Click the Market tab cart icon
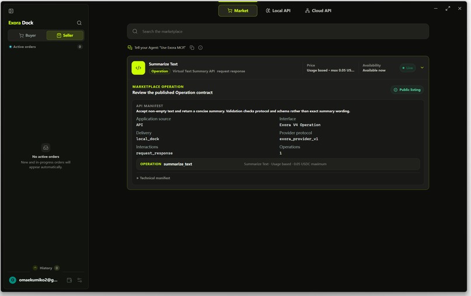Image resolution: width=471 pixels, height=296 pixels. click(230, 11)
